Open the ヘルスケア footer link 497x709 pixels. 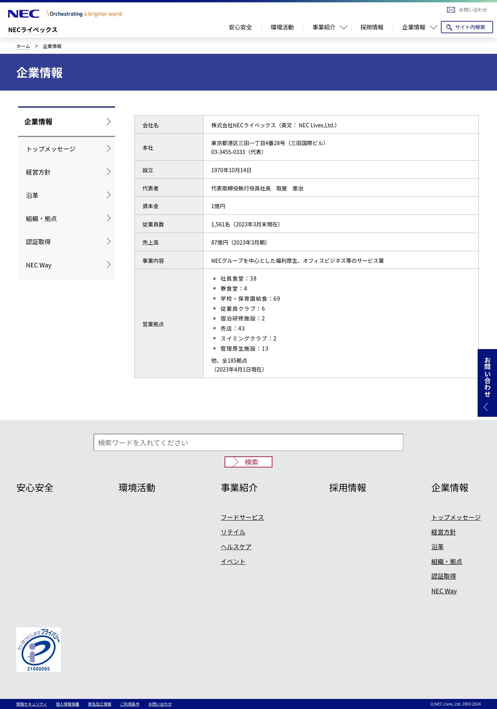click(236, 547)
